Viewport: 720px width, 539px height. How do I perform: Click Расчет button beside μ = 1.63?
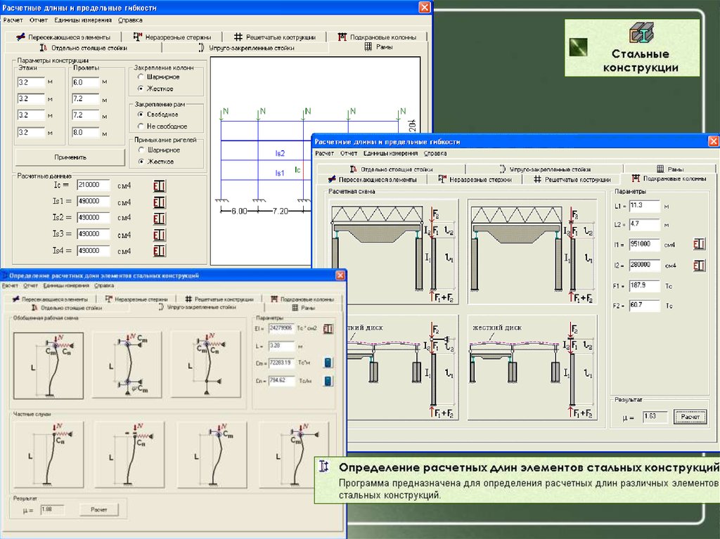pos(690,417)
